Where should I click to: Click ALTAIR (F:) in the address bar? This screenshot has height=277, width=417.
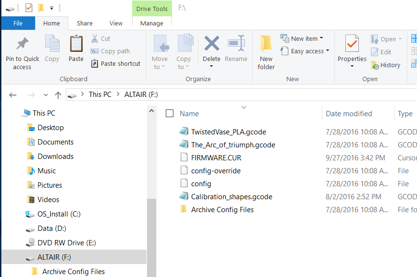[141, 95]
